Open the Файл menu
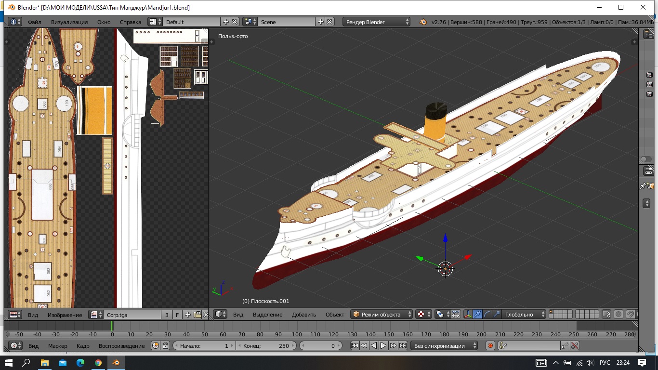This screenshot has height=370, width=658. coord(34,22)
